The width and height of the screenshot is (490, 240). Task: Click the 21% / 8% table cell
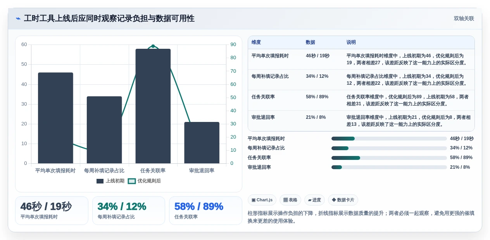click(x=316, y=117)
